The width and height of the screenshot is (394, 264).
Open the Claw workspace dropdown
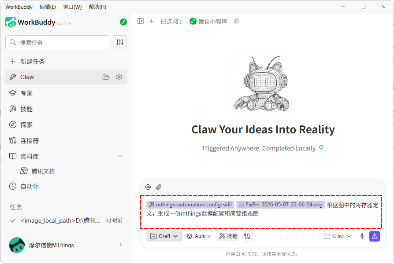337,236
